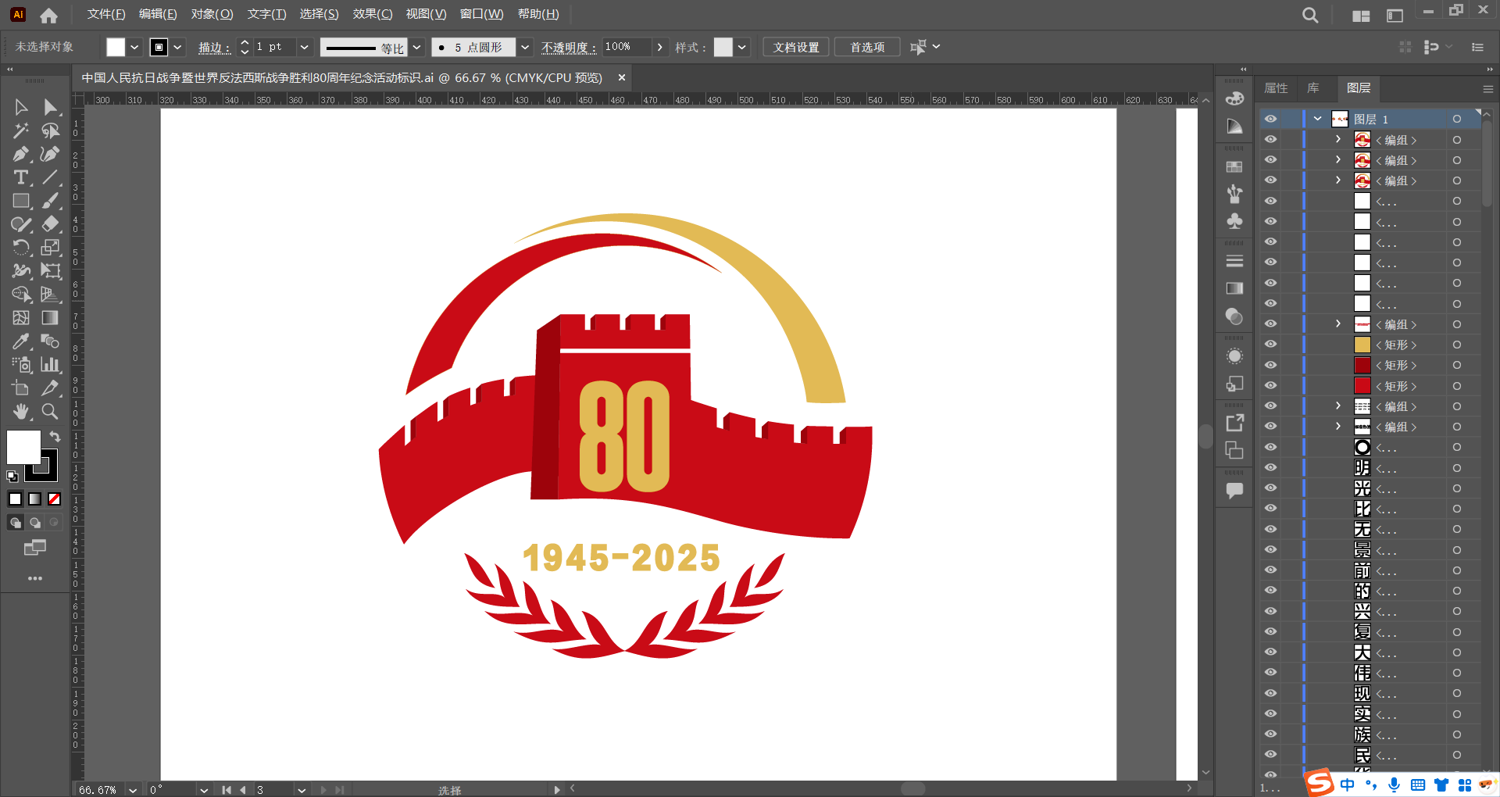Expand the first 编组 sublayer
This screenshot has width=1500, height=797.
point(1338,139)
